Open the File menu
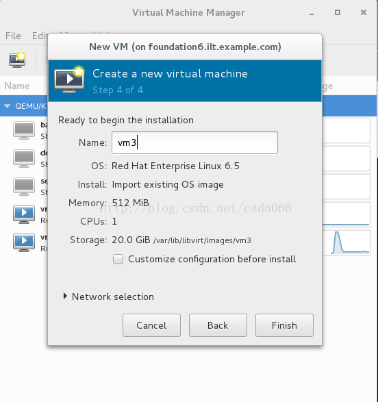Viewport: 378px width, 402px height. tap(13, 36)
